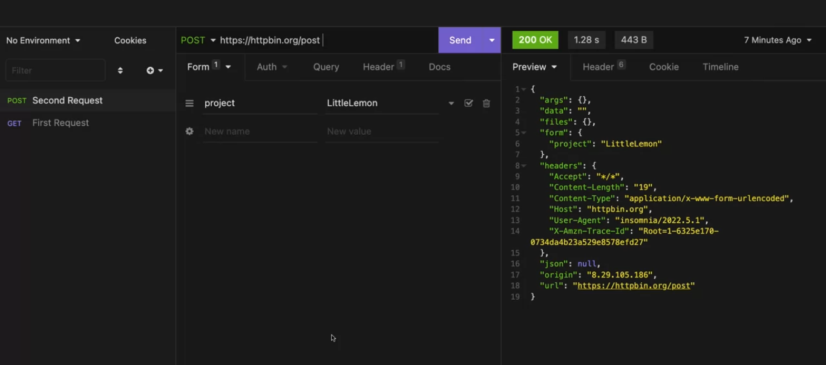Image resolution: width=826 pixels, height=365 pixels.
Task: Select First Request in the sidebar
Action: point(61,123)
